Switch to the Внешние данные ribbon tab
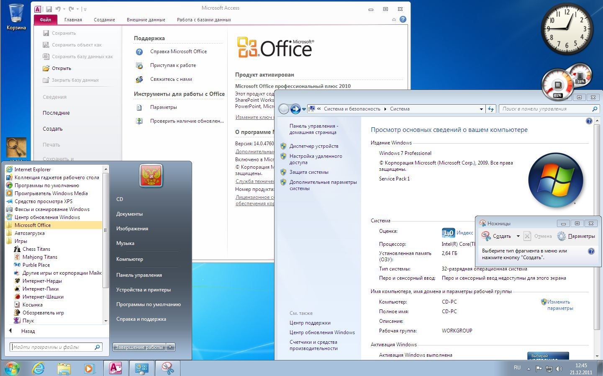The image size is (603, 376). pyautogui.click(x=146, y=20)
